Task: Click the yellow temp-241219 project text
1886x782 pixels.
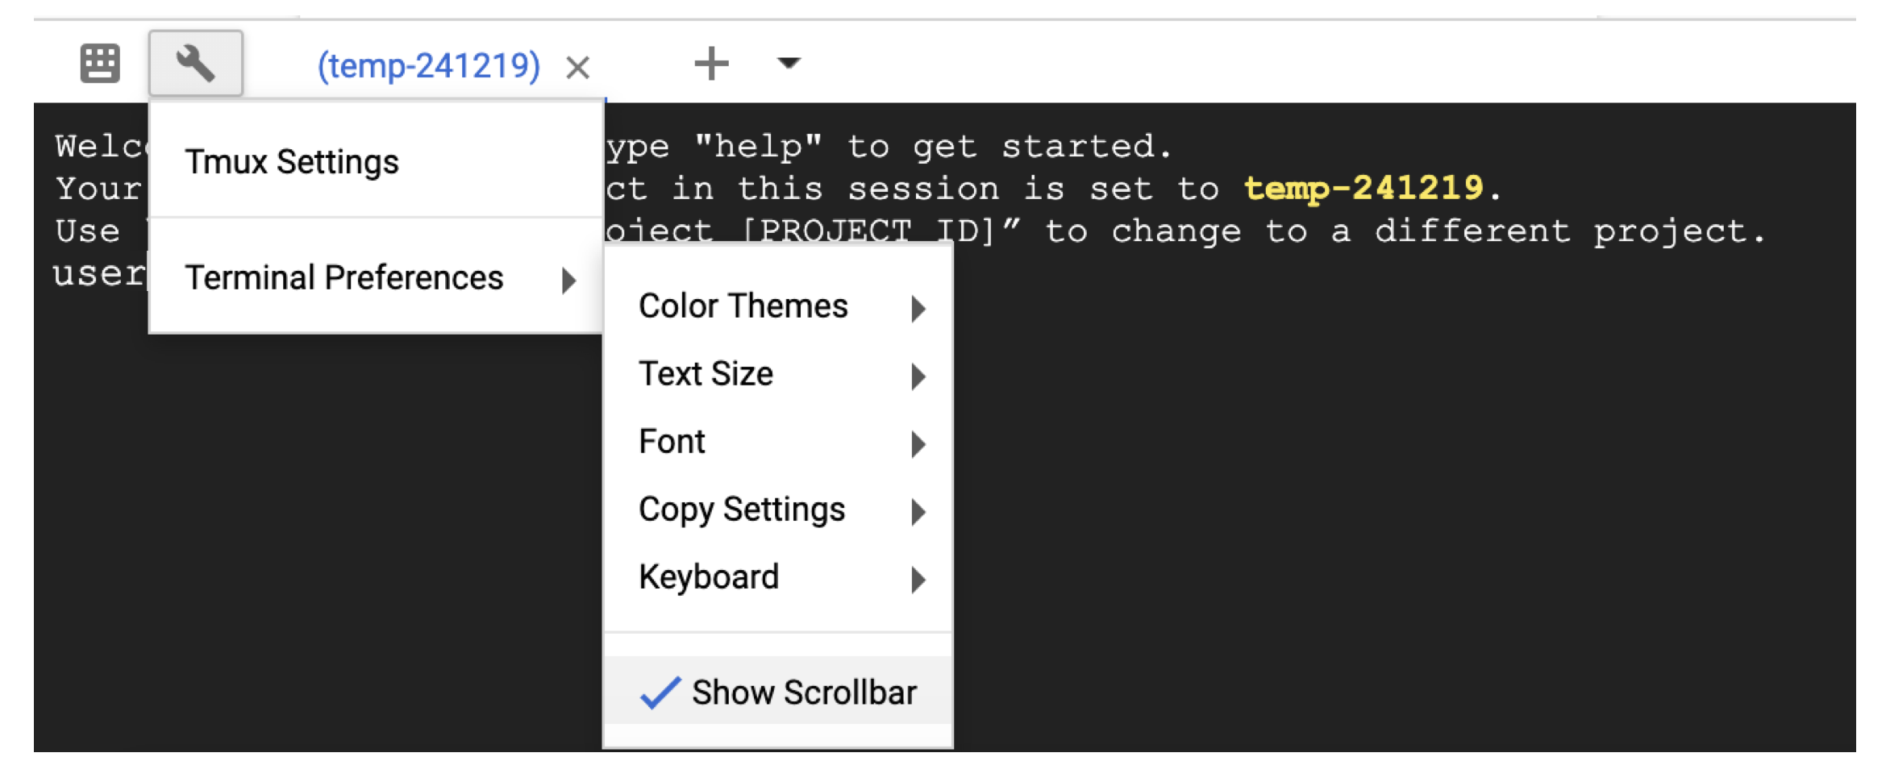Action: pos(1363,189)
